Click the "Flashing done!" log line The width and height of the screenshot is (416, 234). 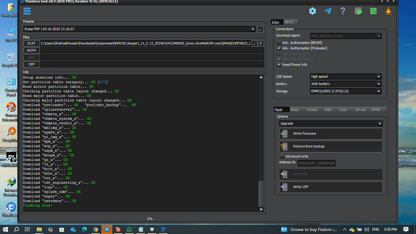(x=38, y=206)
